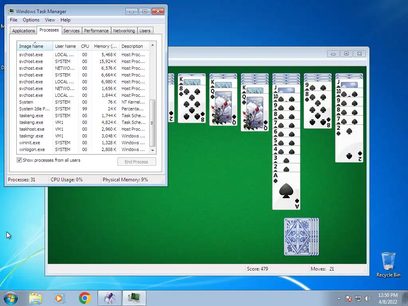Select the System process row

pyautogui.click(x=83, y=102)
